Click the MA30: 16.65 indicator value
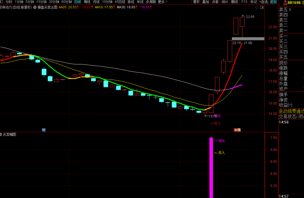 127,7
